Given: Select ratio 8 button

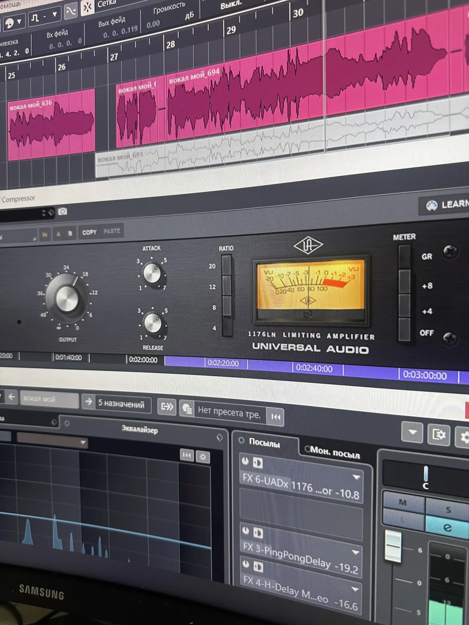Looking at the screenshot, I should [227, 306].
